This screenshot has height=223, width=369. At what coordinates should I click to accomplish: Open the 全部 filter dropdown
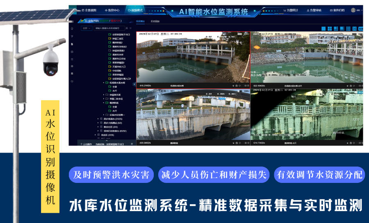[87, 28]
